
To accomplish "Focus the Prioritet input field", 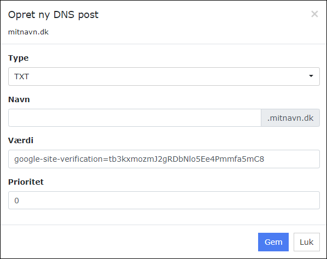I will coord(164,200).
